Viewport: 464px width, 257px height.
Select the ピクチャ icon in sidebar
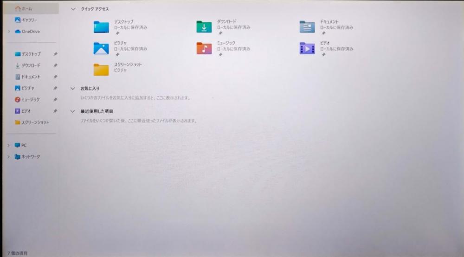pyautogui.click(x=18, y=88)
